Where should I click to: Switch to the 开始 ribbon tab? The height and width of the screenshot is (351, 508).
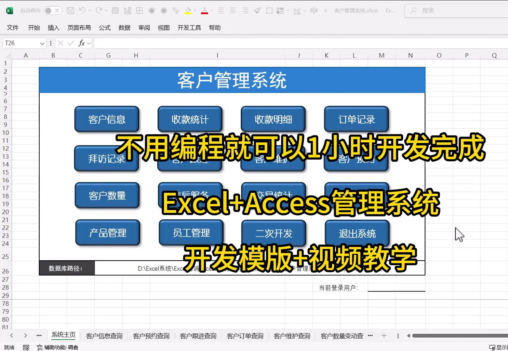[x=34, y=28]
